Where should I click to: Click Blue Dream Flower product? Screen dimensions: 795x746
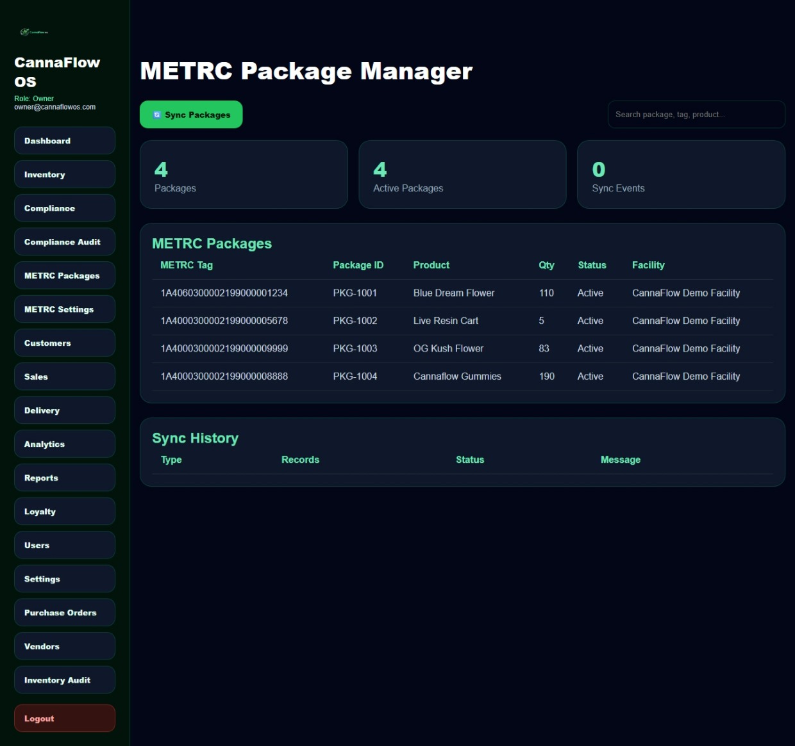pyautogui.click(x=454, y=293)
